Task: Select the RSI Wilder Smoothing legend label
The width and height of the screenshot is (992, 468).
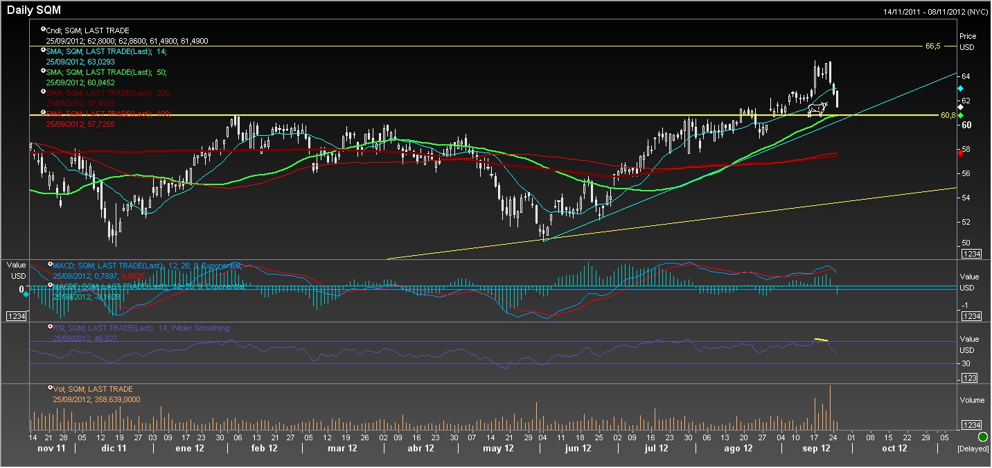Action: point(142,328)
